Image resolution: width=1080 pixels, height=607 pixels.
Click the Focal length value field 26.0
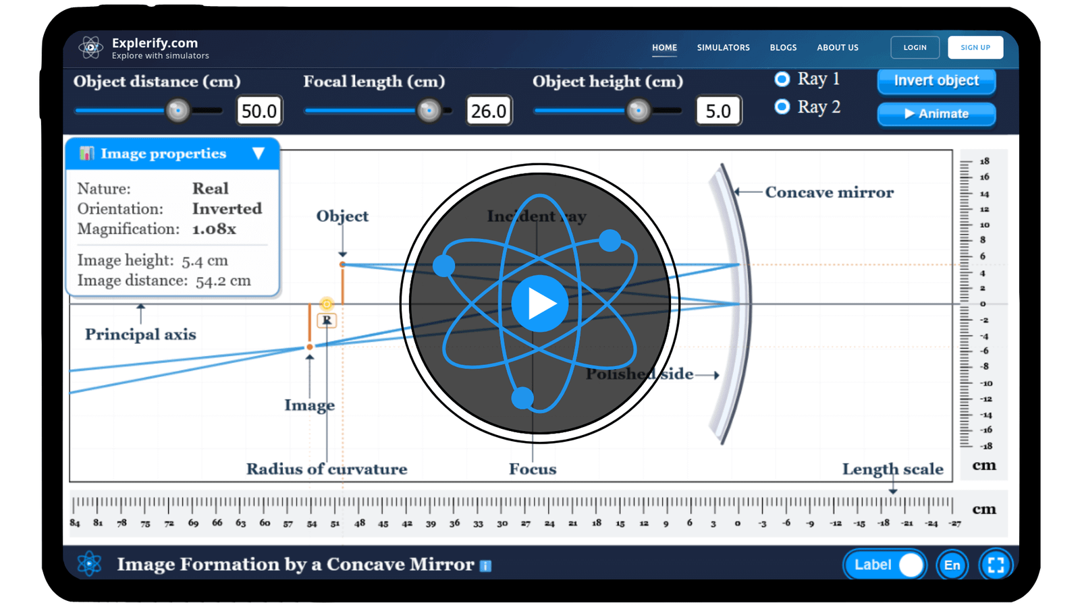tap(489, 111)
